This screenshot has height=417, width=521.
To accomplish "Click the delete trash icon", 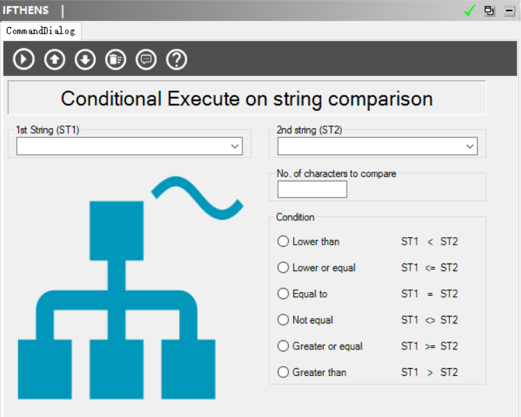I will (x=116, y=60).
